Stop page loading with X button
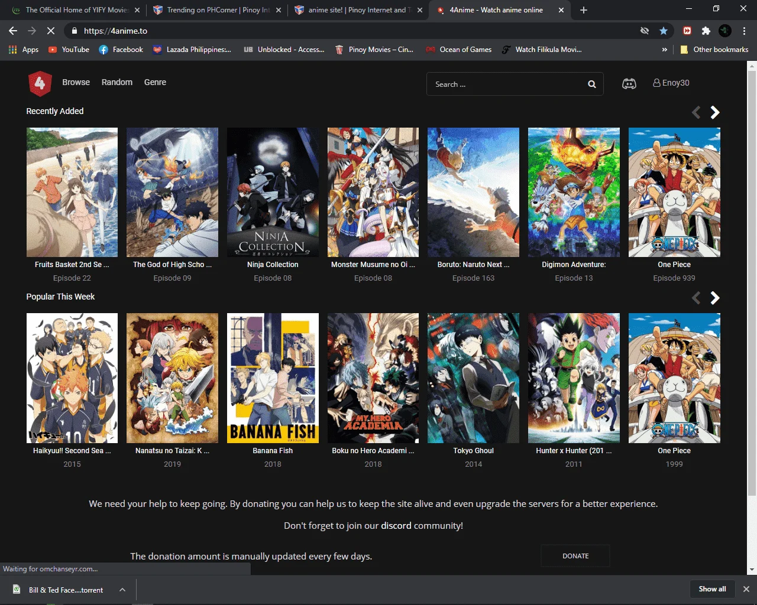Viewport: 757px width, 605px height. tap(51, 31)
